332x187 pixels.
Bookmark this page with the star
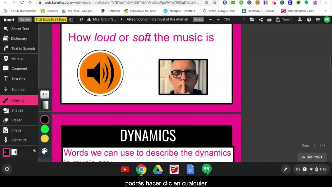pos(215,3)
